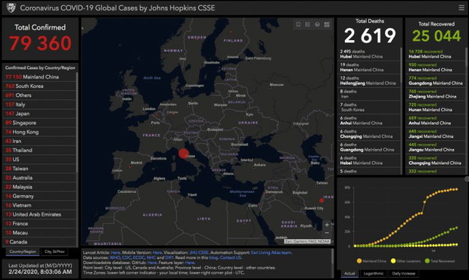
Task: Open the map Bookmarks tool
Action: [298, 24]
